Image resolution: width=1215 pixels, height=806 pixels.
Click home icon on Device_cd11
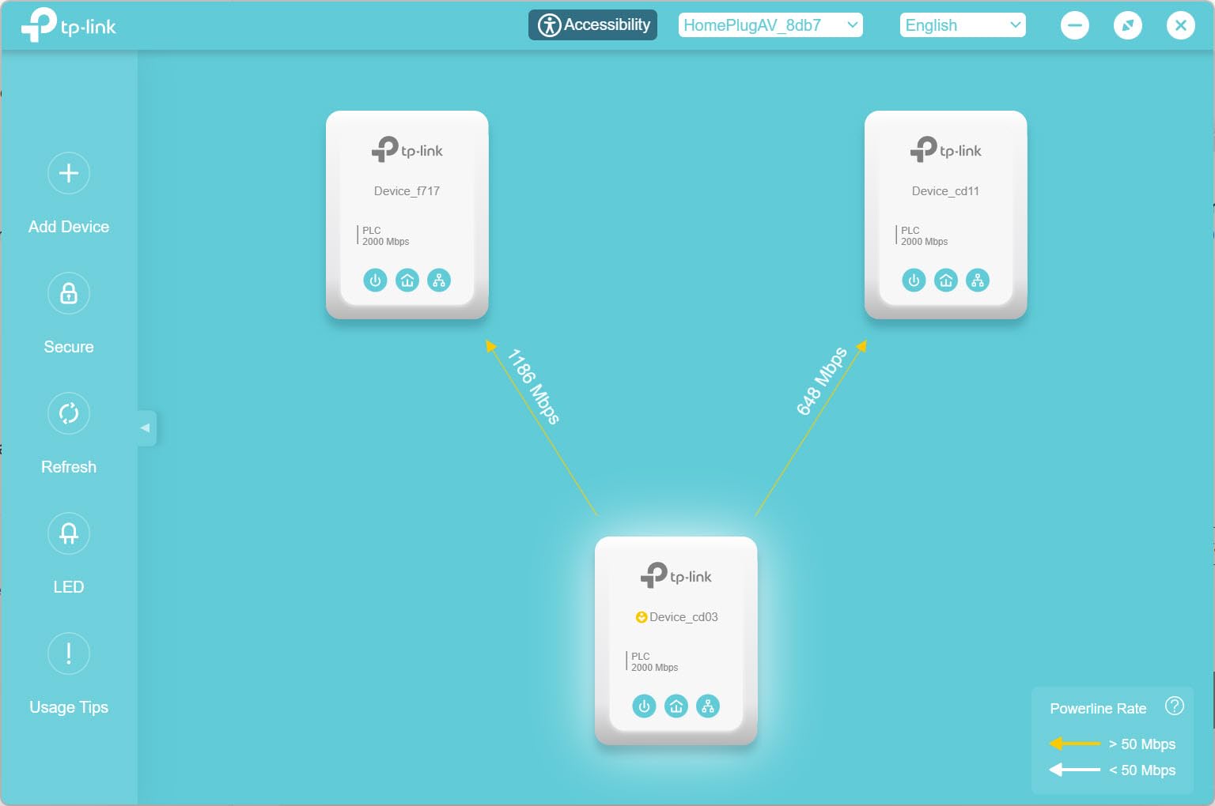click(x=945, y=281)
